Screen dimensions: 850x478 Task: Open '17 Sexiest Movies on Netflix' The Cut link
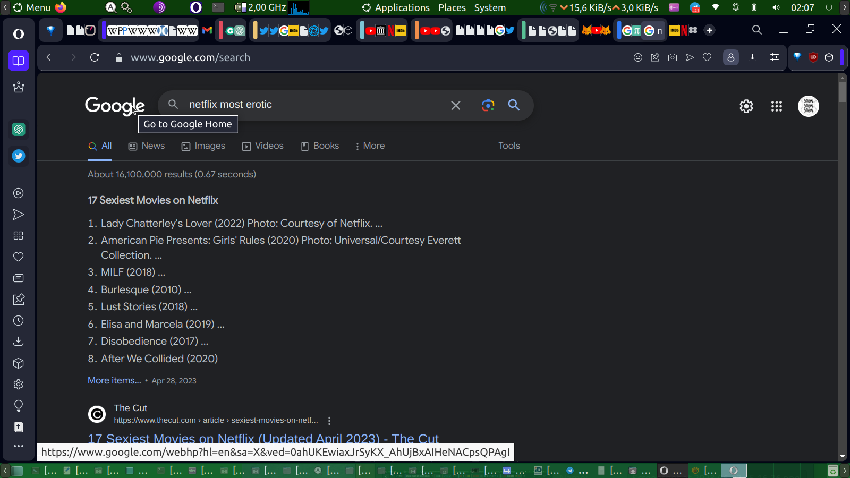(263, 439)
